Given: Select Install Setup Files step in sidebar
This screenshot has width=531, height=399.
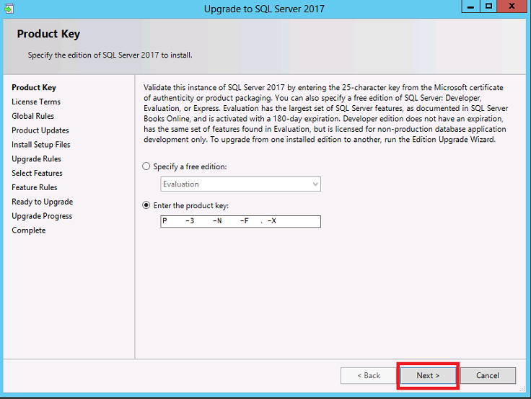Looking at the screenshot, I should pos(41,144).
